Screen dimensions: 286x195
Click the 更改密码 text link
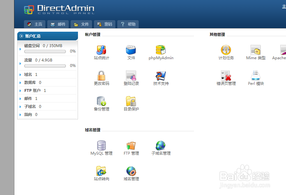click(x=101, y=84)
